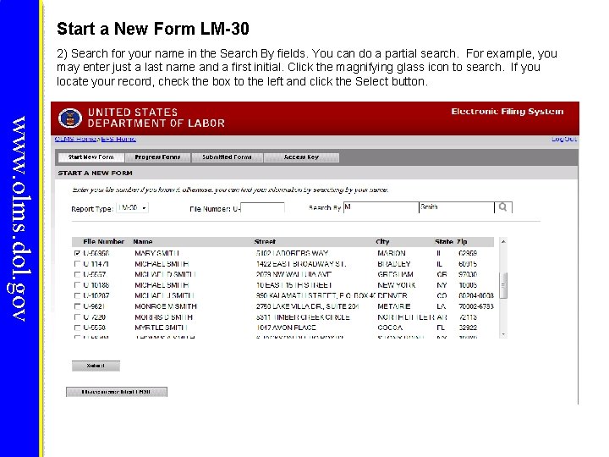Open the Access Key tab

coord(301,157)
